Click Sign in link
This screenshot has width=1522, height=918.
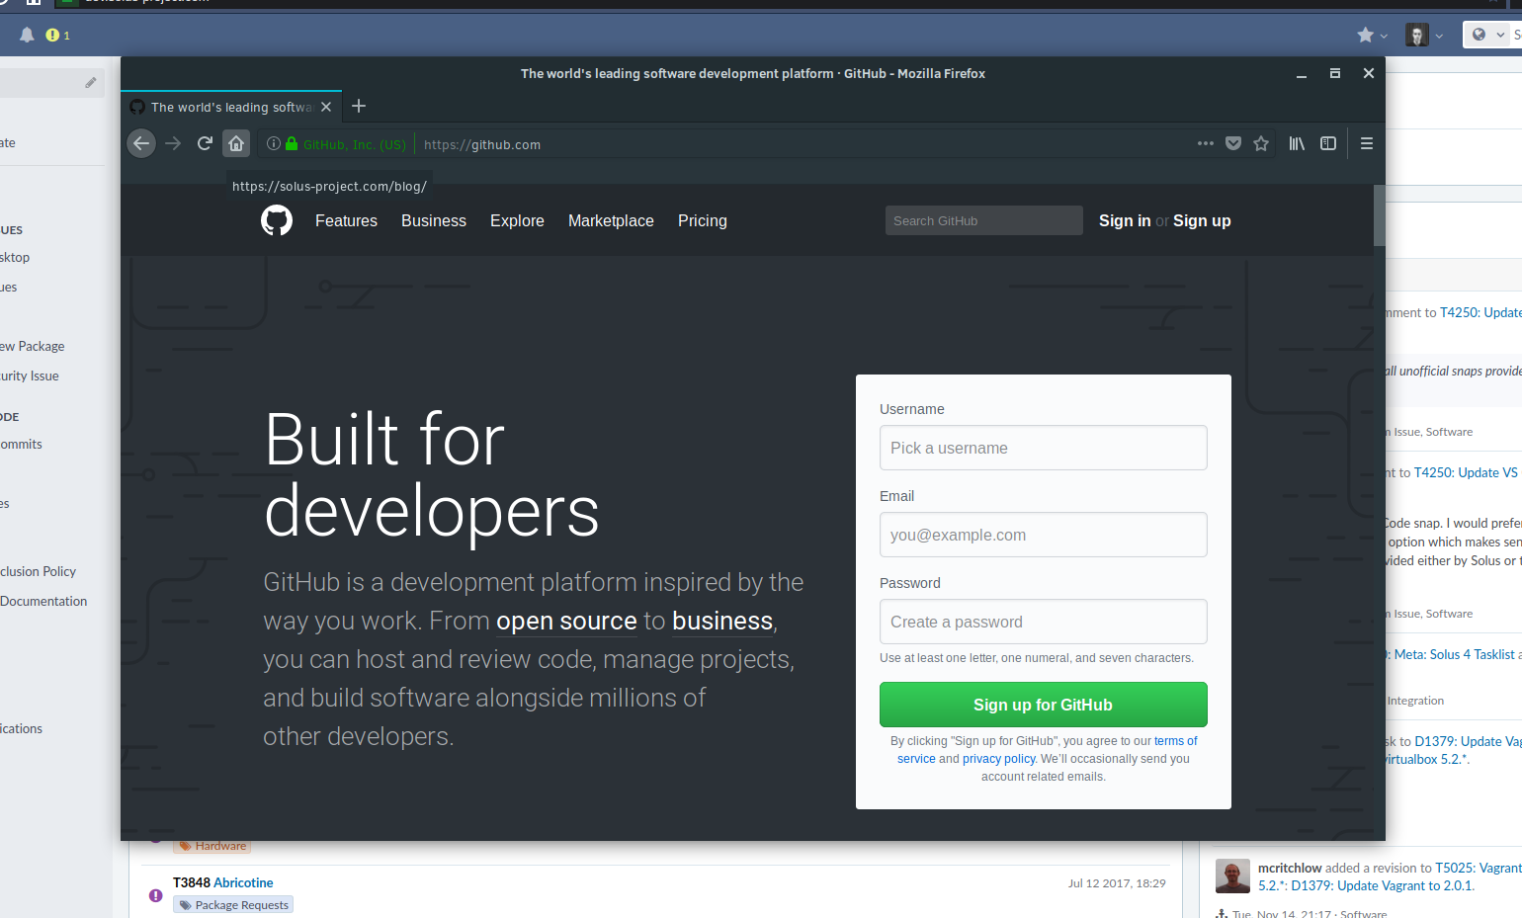(x=1125, y=220)
